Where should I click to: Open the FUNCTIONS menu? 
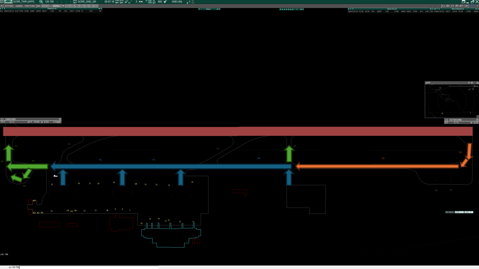(30, 6)
